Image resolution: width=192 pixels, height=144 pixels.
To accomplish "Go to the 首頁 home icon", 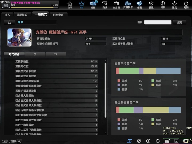I will 70,5.
